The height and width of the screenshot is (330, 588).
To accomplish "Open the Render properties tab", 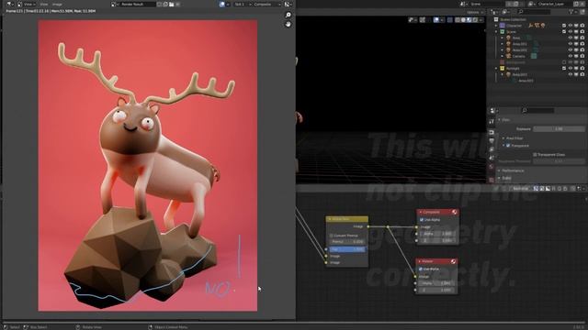I will [x=492, y=132].
